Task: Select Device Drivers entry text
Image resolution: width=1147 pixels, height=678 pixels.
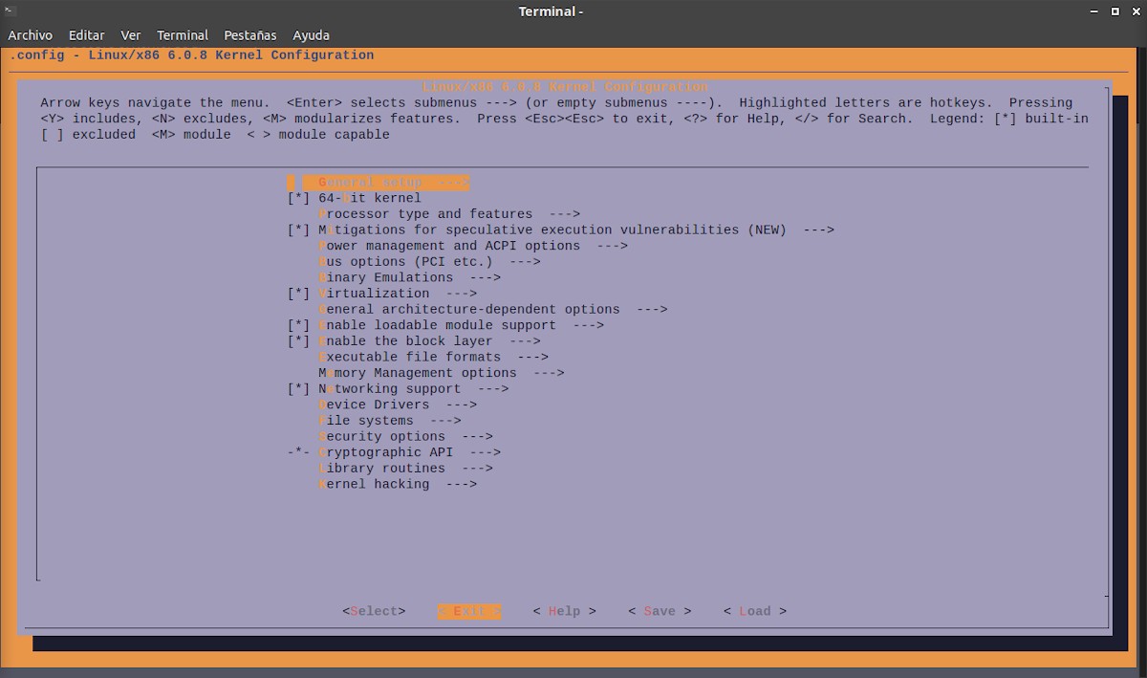Action: tap(374, 405)
